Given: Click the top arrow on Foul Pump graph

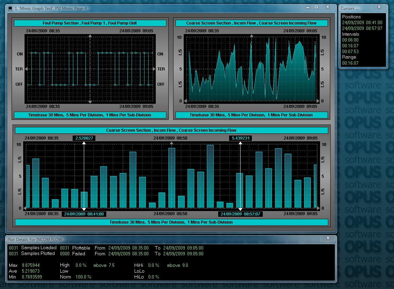Looking at the screenshot, I should coord(90,36).
